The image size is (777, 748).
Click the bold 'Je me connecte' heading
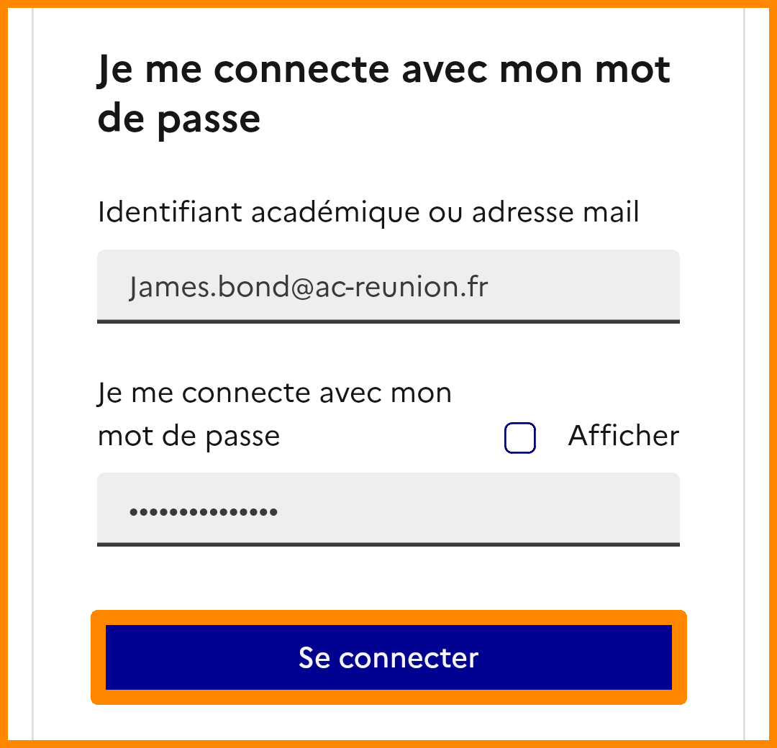pyautogui.click(x=383, y=70)
